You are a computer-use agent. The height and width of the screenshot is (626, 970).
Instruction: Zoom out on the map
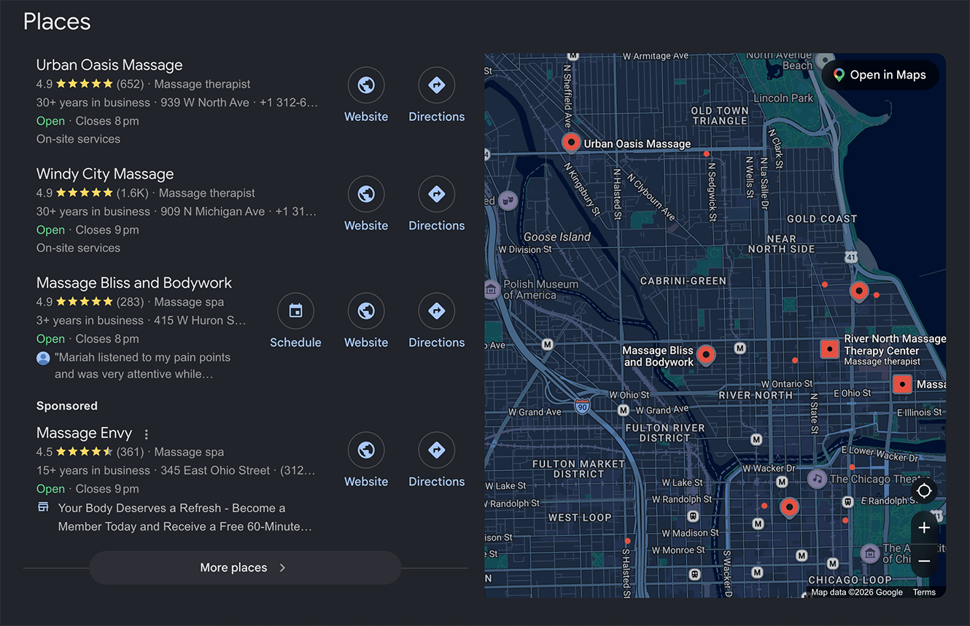click(x=924, y=560)
